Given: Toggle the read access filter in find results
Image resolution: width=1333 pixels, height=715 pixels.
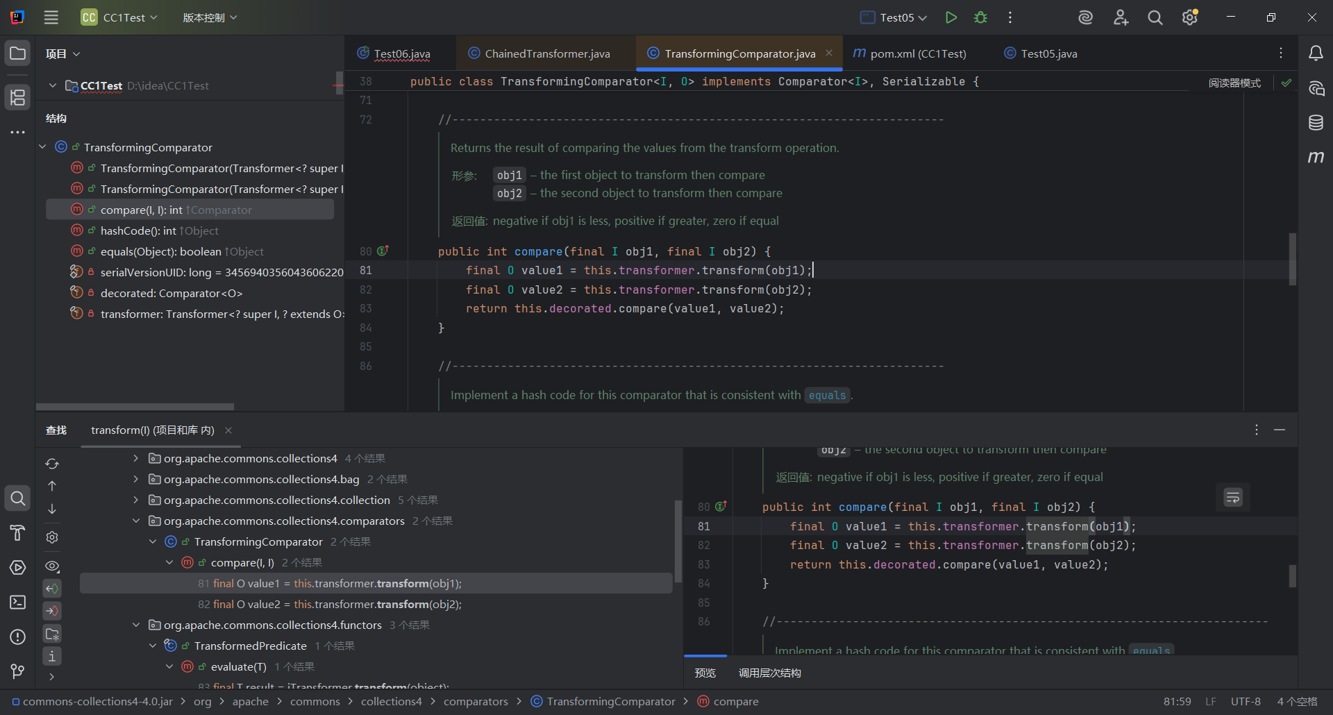Looking at the screenshot, I should [x=52, y=589].
